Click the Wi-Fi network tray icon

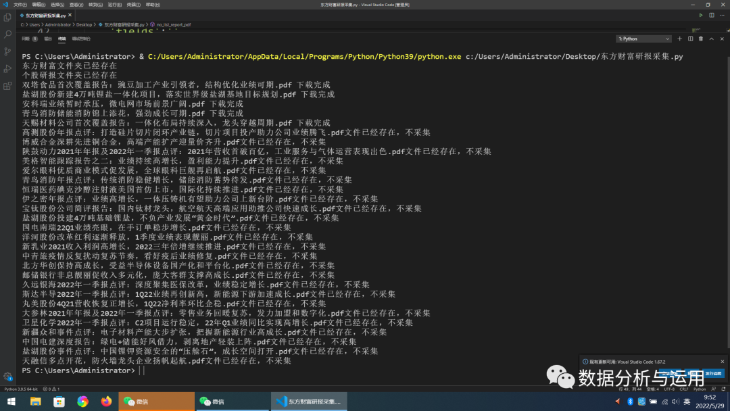(x=665, y=402)
